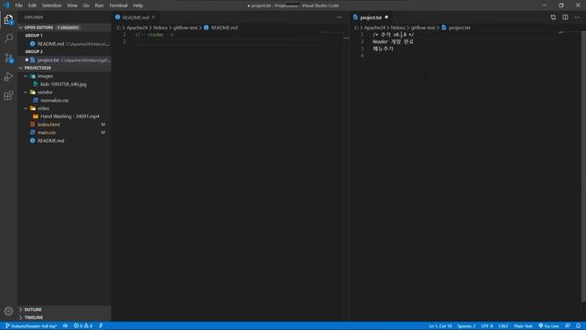
Task: Change Spaces: 2 indentation setting
Action: (x=466, y=326)
